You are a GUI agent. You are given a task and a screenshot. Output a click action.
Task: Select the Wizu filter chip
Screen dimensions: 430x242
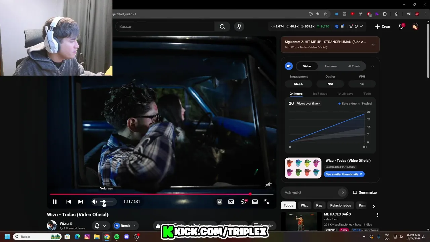tap(305, 205)
